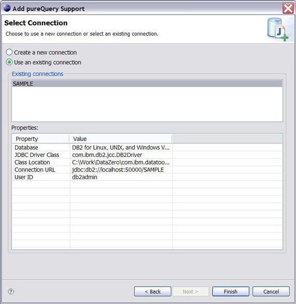Click the Cancel button

[271, 292]
